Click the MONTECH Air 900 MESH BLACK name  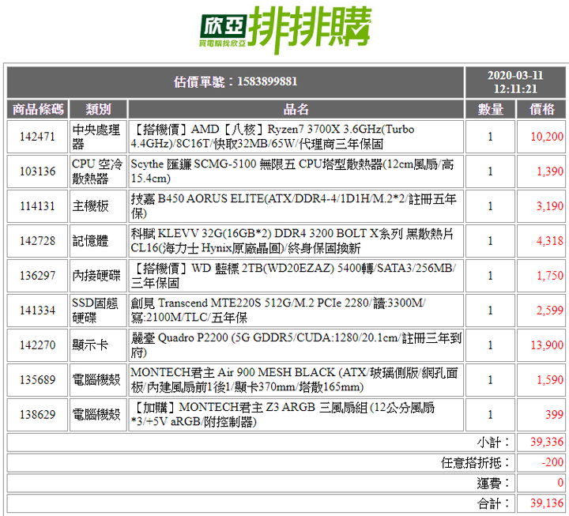(296, 379)
